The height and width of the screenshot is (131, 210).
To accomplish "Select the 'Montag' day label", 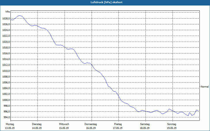I will coord(10,124).
